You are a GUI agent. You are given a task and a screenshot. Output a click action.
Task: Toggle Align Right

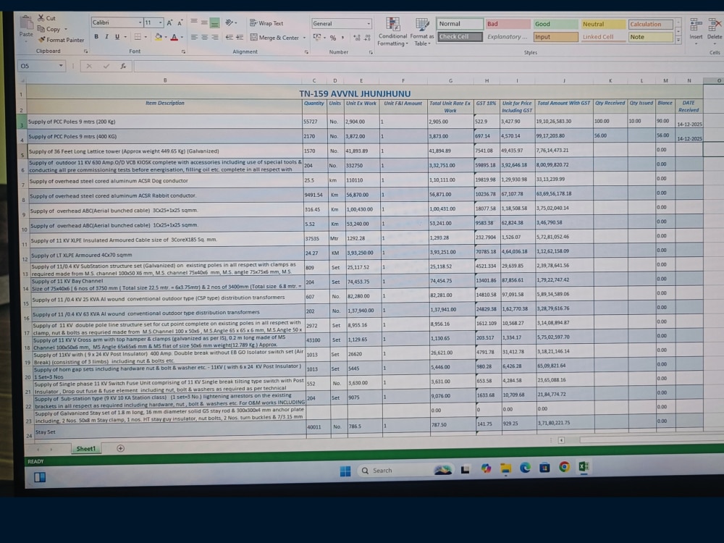215,37
